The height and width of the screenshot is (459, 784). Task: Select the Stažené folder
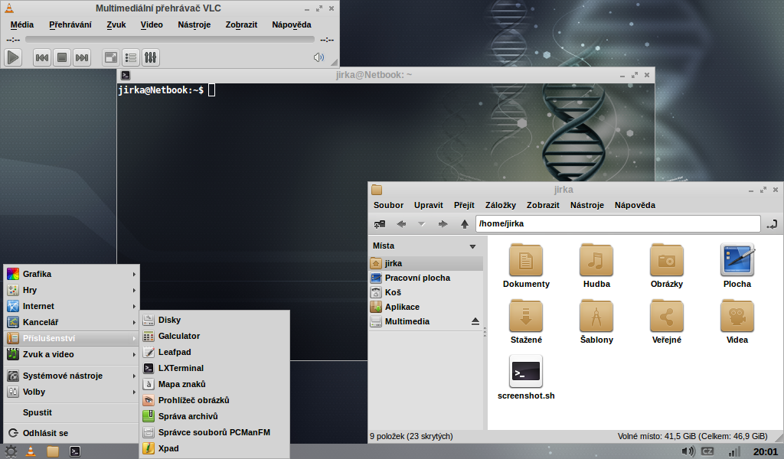point(526,321)
